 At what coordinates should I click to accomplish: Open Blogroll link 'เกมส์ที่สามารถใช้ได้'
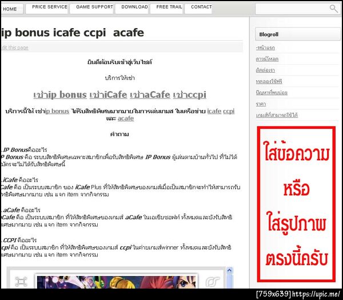coord(277,115)
